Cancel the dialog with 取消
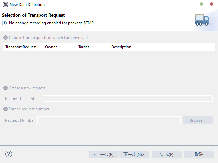This screenshot has width=218, height=163. pyautogui.click(x=199, y=155)
